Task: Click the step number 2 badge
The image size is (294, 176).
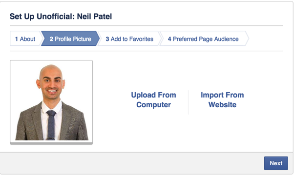Action: coord(51,39)
